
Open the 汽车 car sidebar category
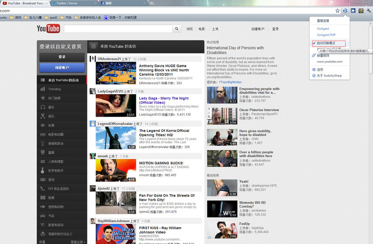click(62, 216)
